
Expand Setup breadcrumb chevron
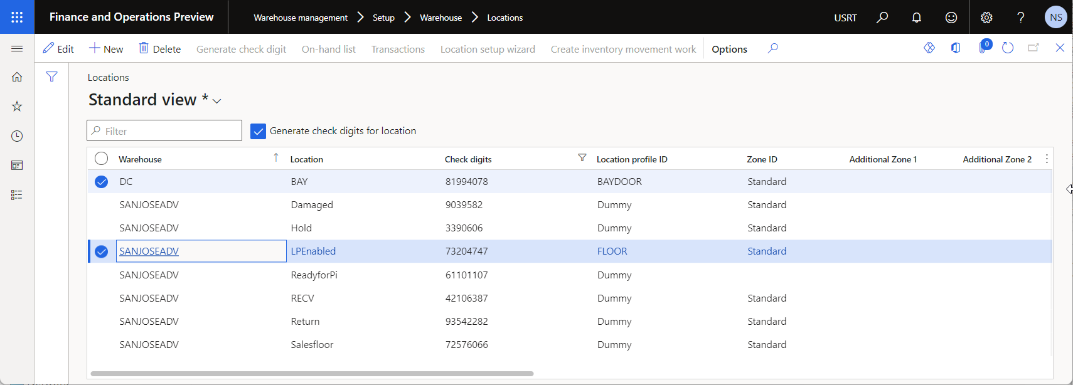tap(408, 18)
